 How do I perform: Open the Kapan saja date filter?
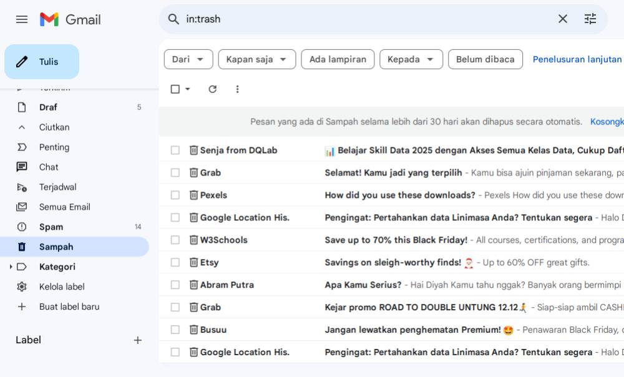pos(256,59)
